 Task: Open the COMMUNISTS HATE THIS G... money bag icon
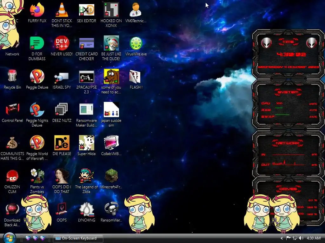pyautogui.click(x=12, y=143)
